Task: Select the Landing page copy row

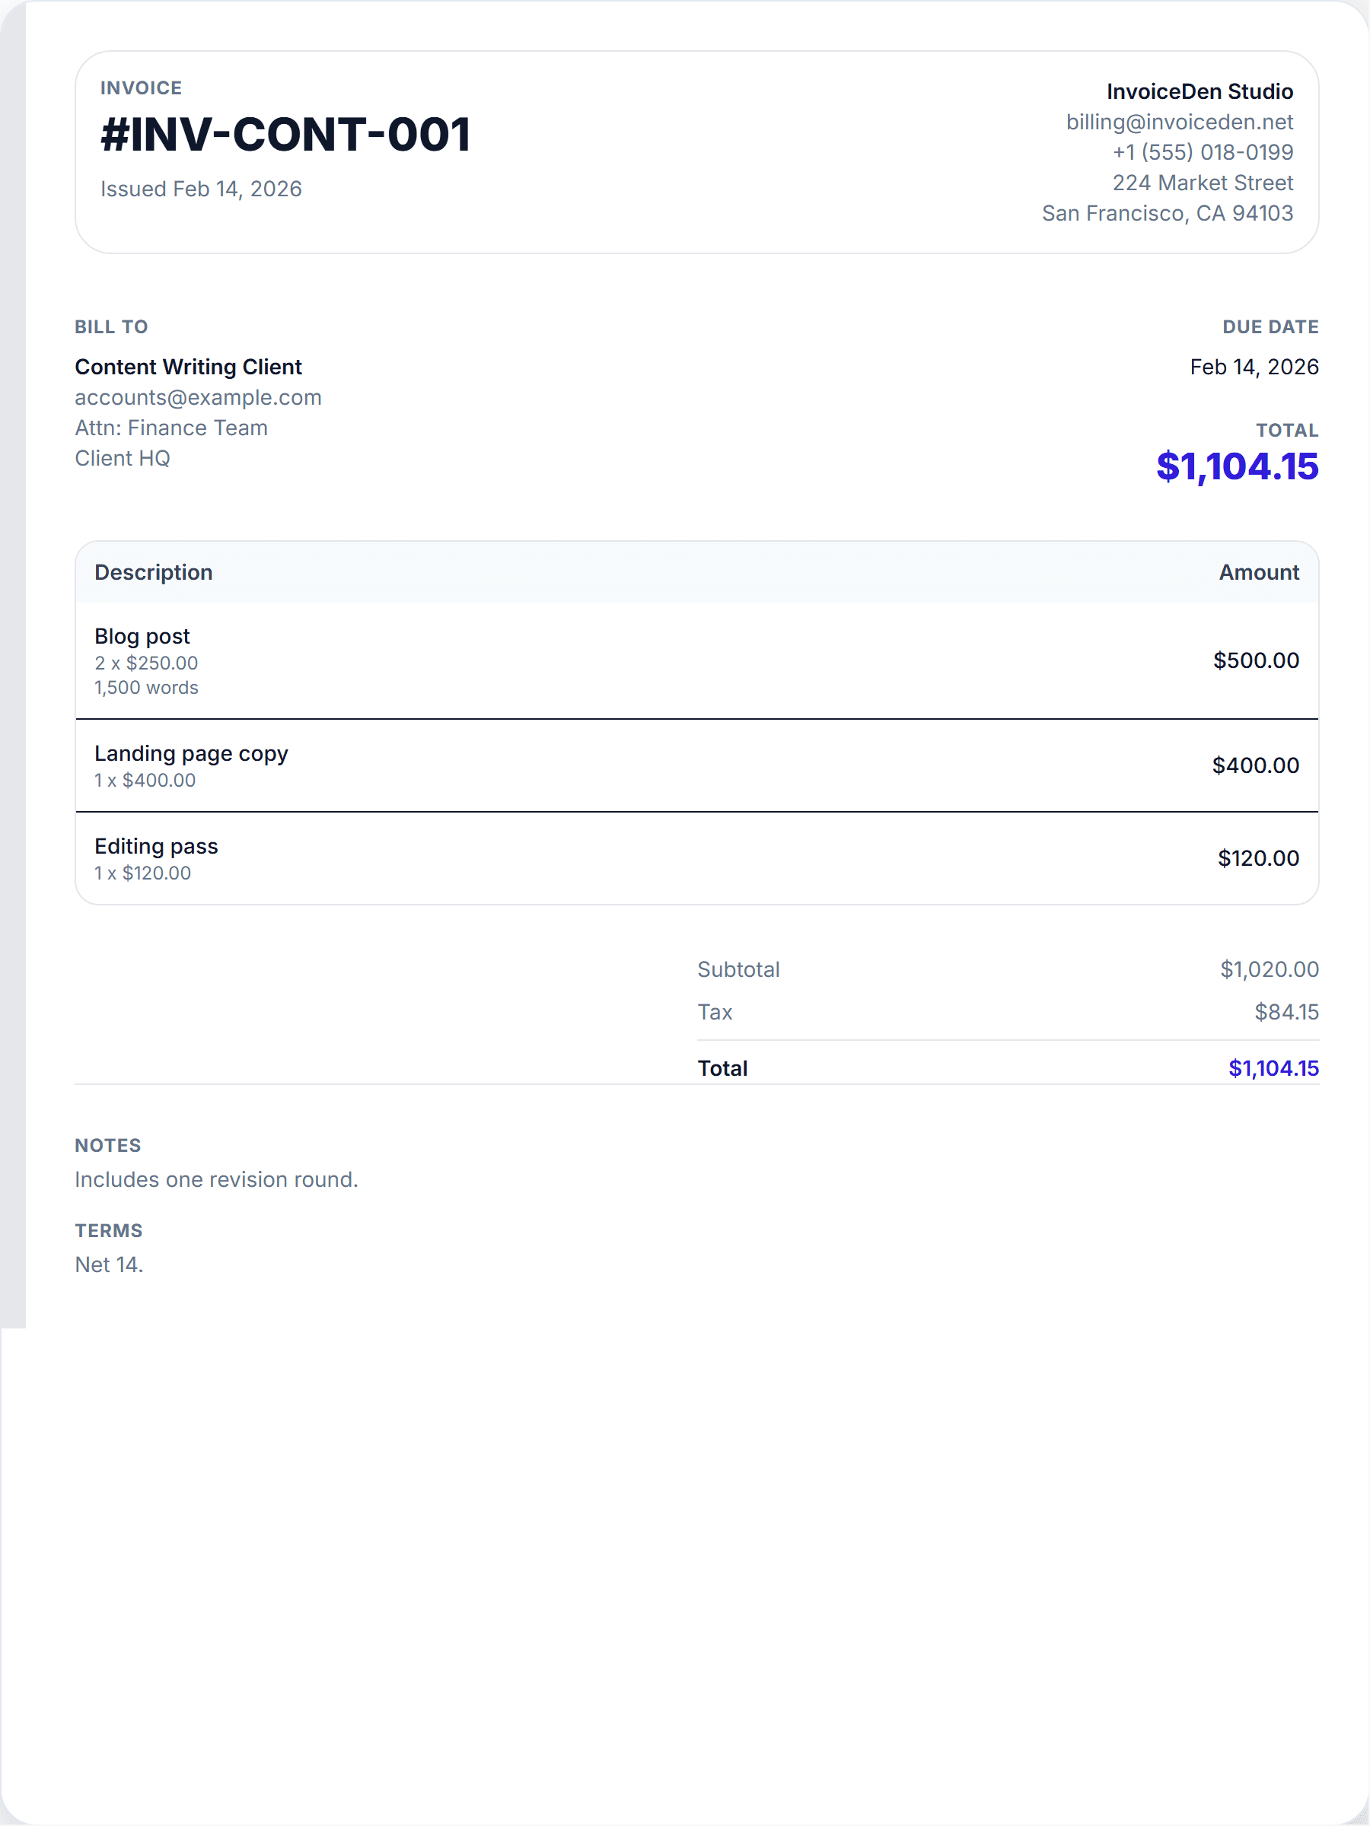Action: pos(191,753)
